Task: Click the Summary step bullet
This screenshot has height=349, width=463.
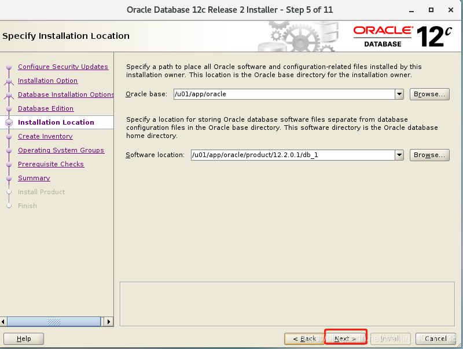Action: click(9, 179)
